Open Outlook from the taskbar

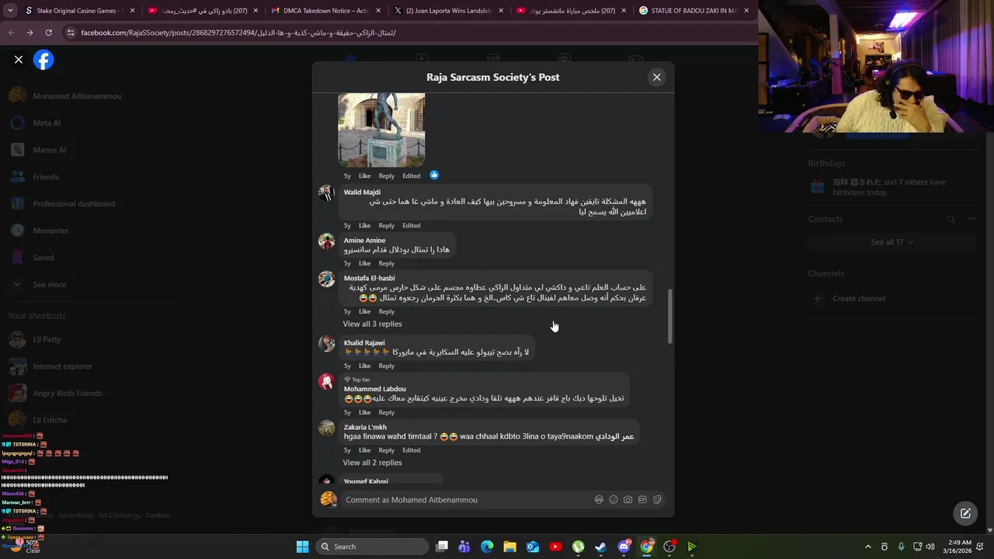click(533, 547)
